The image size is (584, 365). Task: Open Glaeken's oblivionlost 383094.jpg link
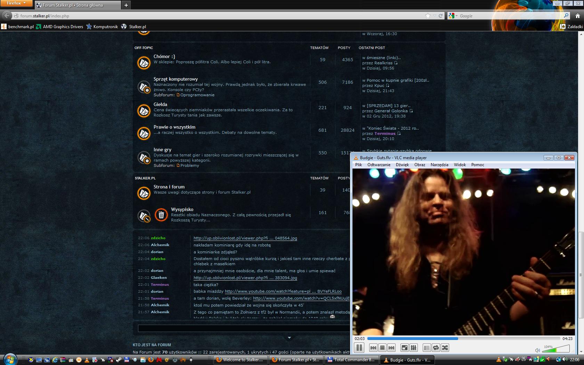(245, 278)
